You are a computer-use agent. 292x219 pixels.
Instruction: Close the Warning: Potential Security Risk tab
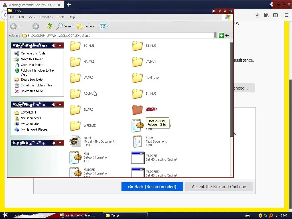tap(59, 5)
